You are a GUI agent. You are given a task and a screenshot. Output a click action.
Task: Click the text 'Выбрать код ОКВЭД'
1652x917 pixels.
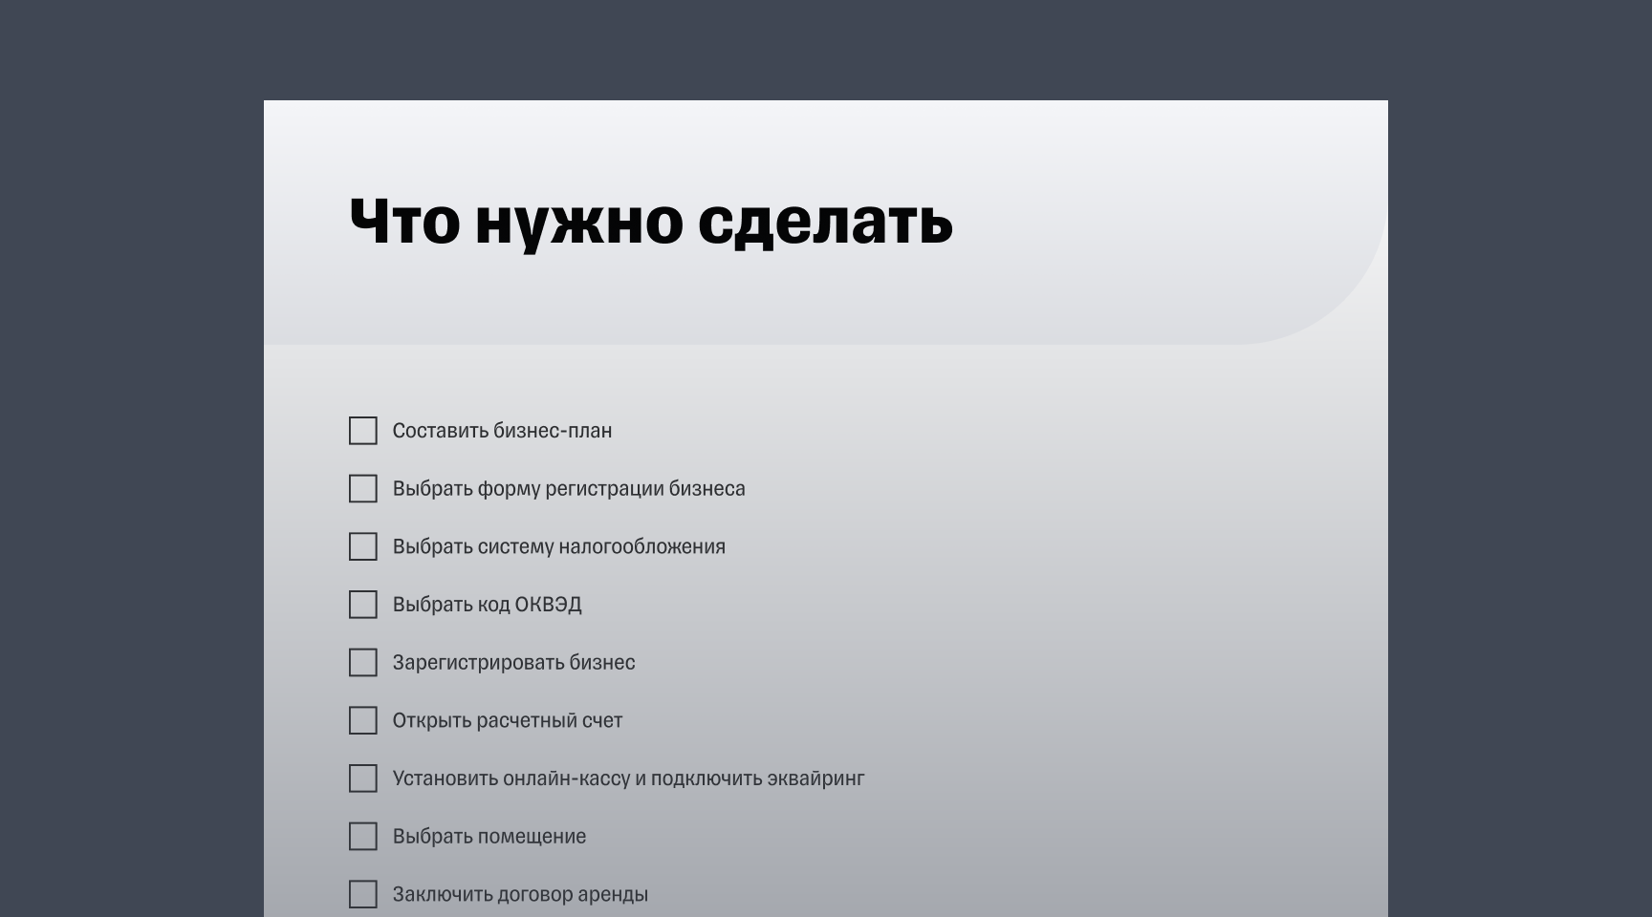point(487,605)
